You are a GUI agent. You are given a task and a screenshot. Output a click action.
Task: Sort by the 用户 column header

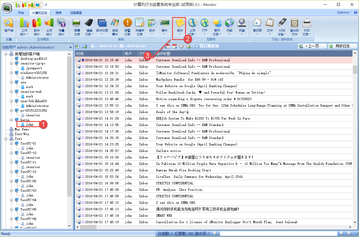click(130, 54)
